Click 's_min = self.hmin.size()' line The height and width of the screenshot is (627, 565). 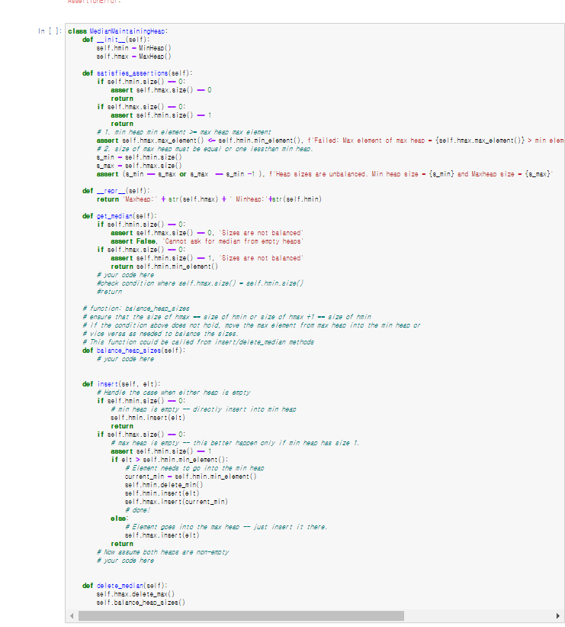tap(139, 157)
